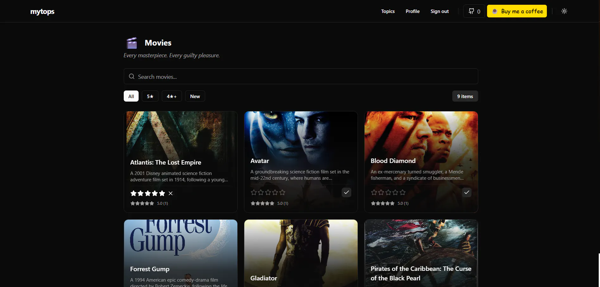The width and height of the screenshot is (600, 287).
Task: Click the Buy me a coffee button
Action: [517, 11]
